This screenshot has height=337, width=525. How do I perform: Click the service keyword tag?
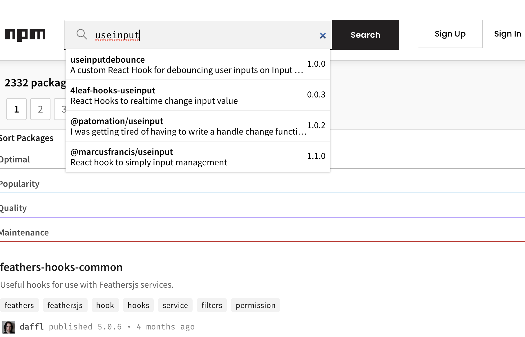(x=175, y=305)
